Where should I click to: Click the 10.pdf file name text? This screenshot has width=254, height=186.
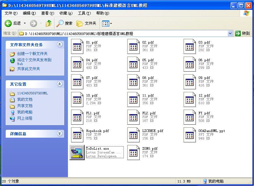tap(92, 96)
